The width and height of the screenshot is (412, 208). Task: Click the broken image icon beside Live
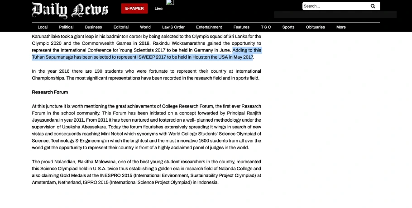tap(170, 2)
